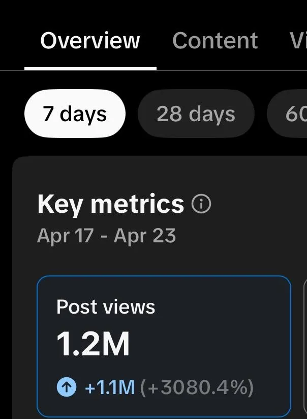The height and width of the screenshot is (419, 307).
Task: Choose the 28 days range chip
Action: [196, 114]
